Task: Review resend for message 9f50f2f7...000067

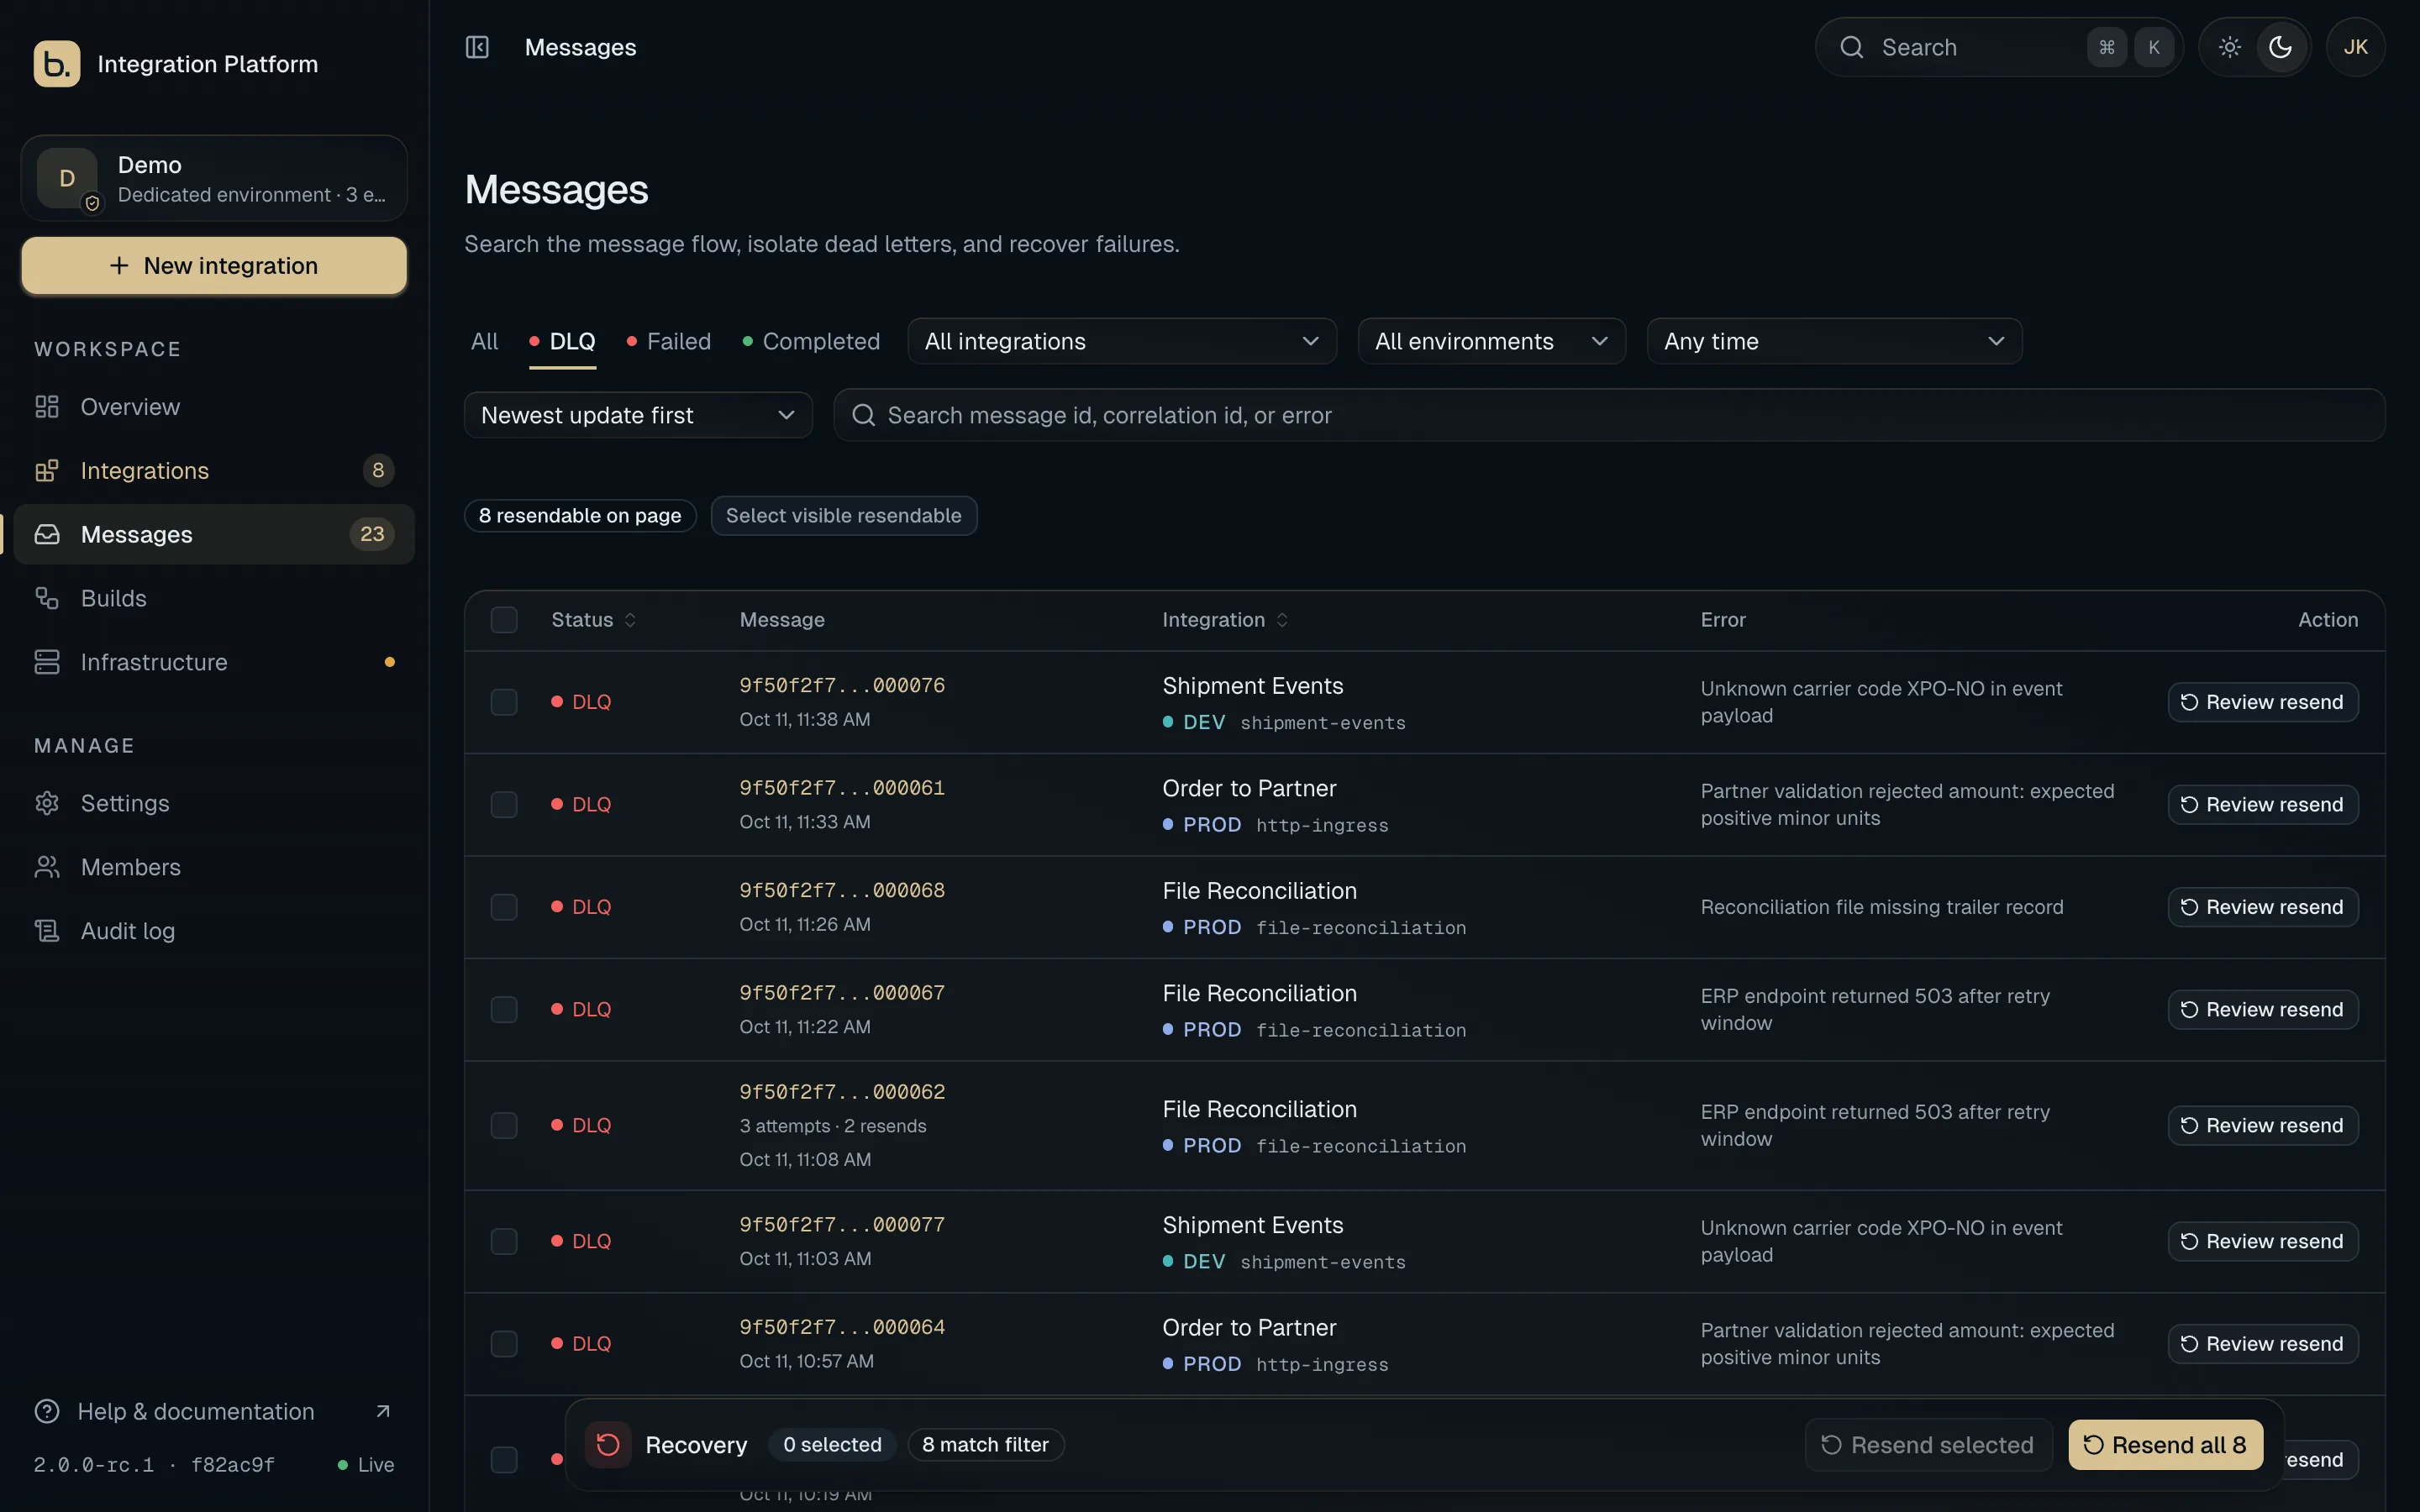Action: click(x=2263, y=1010)
